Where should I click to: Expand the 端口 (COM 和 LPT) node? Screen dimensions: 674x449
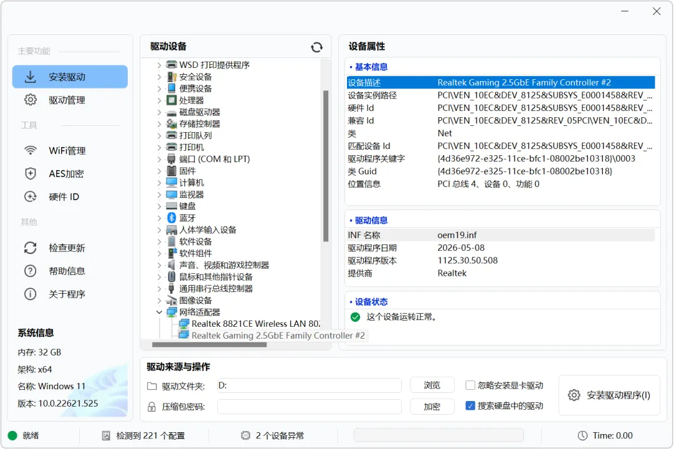pos(159,159)
